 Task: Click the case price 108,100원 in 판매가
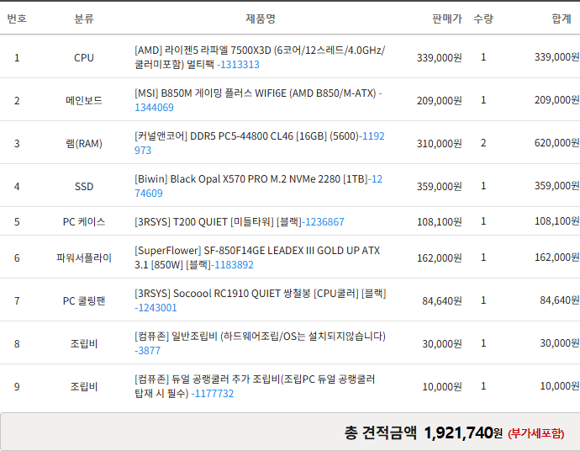[440, 222]
